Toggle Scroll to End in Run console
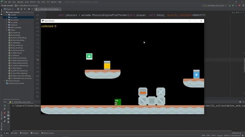The image size is (245, 137). point(8,116)
